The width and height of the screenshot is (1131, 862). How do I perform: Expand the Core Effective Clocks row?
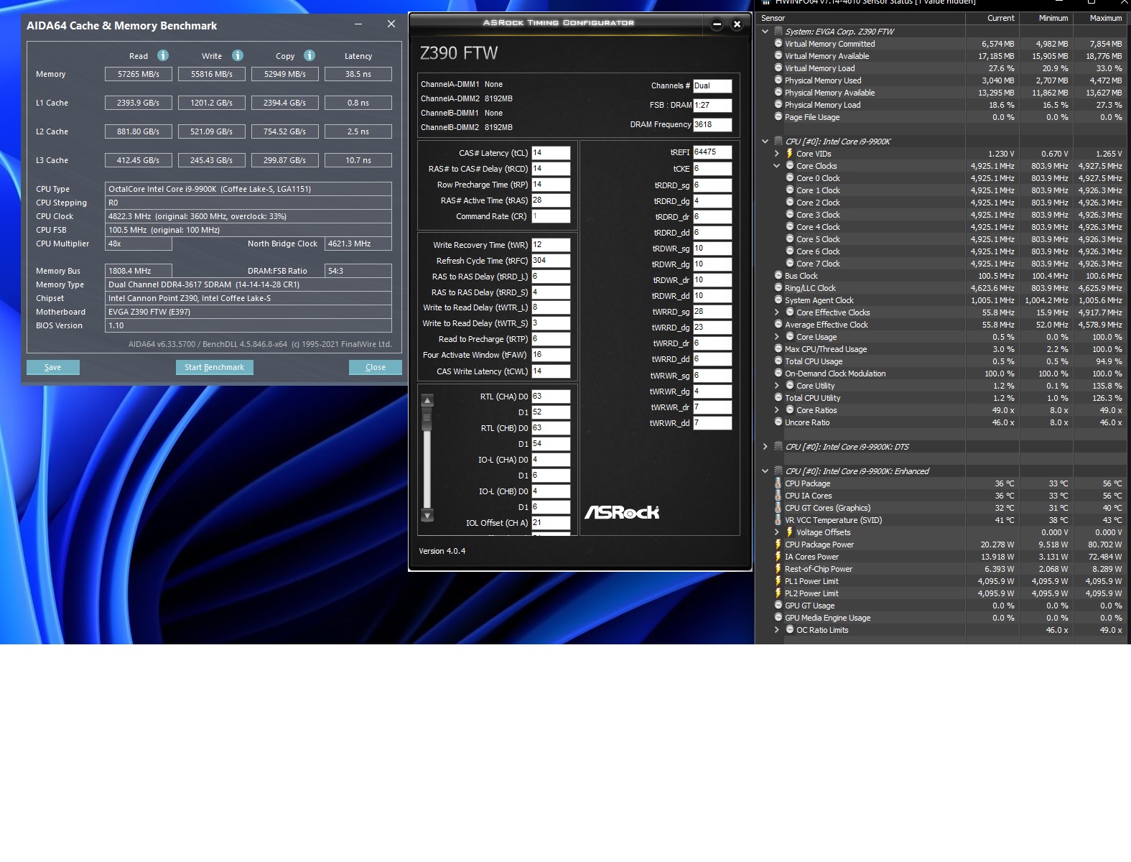coord(777,312)
